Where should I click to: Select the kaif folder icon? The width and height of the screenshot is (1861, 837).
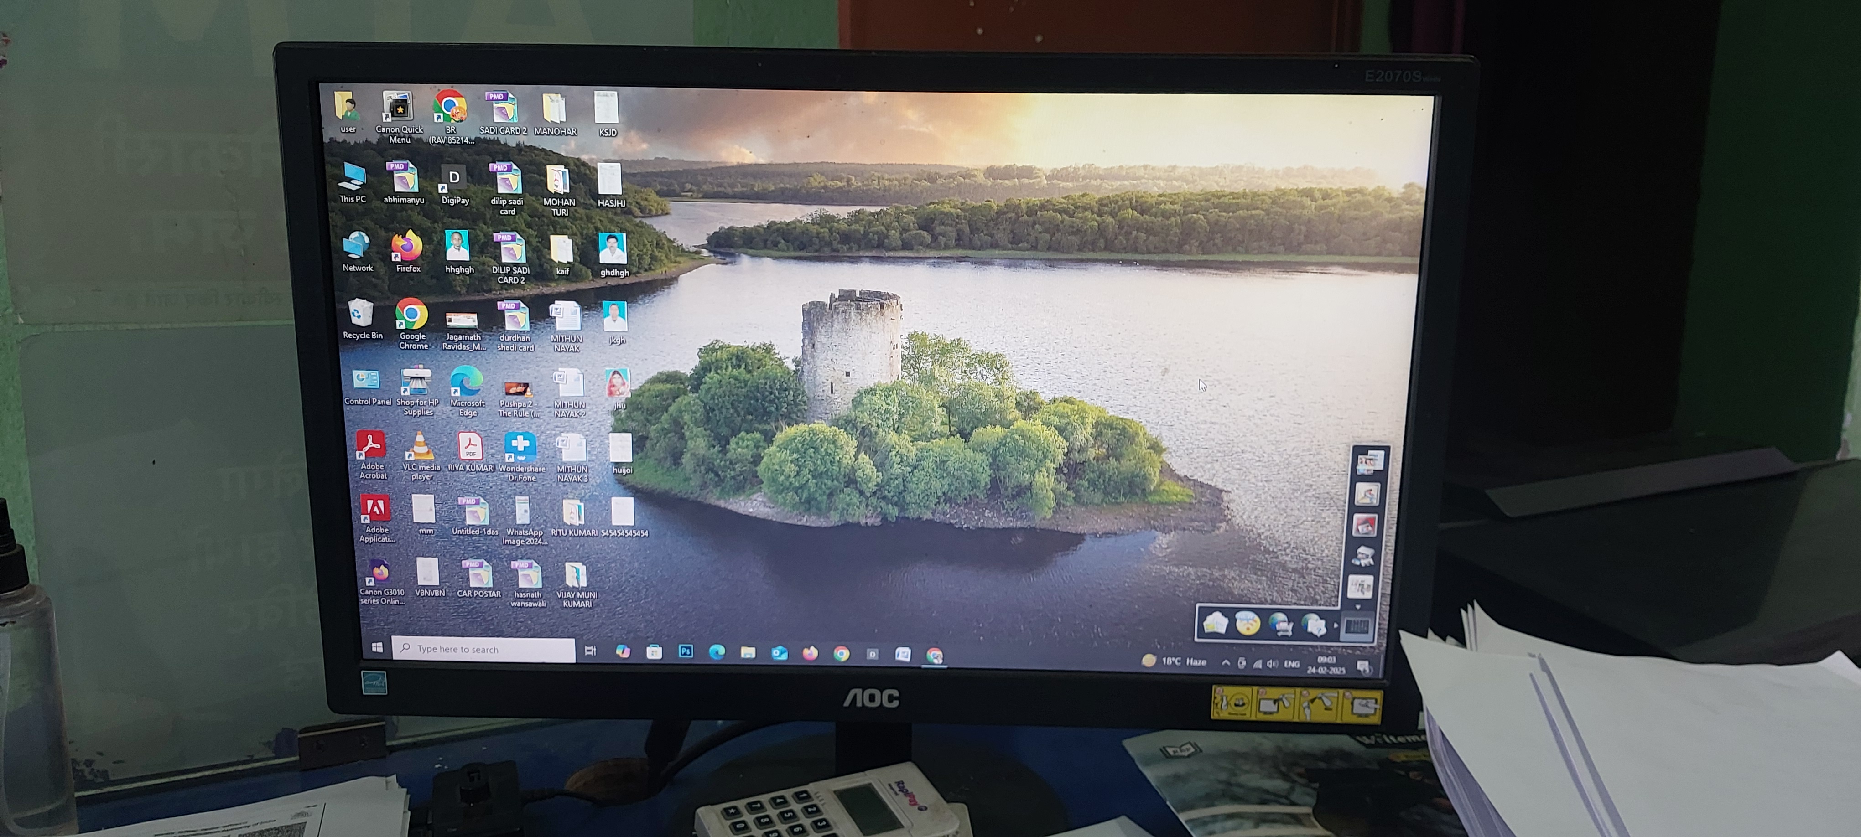tap(562, 255)
